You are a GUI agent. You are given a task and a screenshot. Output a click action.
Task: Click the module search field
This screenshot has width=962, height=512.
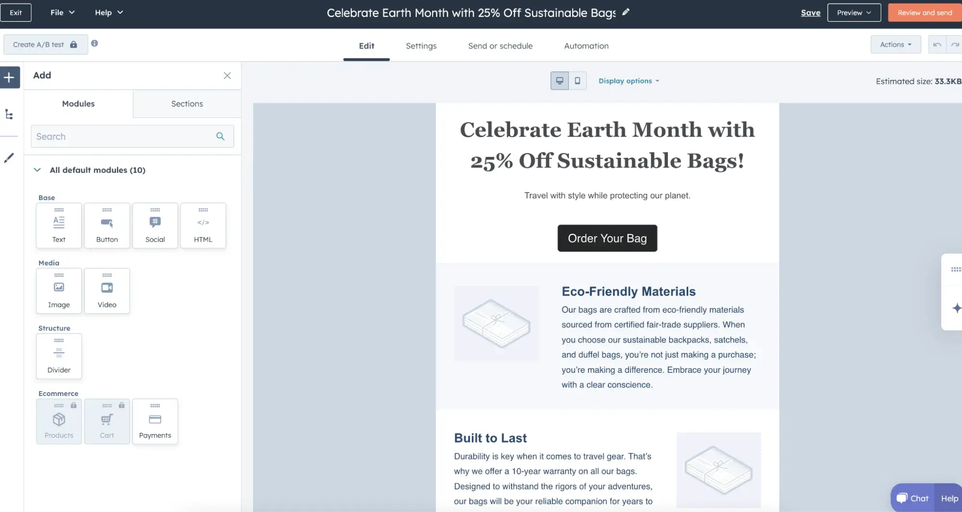click(x=125, y=136)
